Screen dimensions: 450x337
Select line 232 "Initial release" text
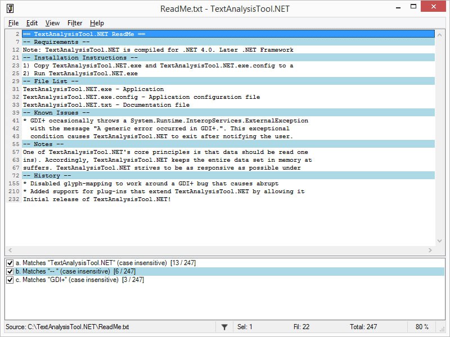(97, 199)
